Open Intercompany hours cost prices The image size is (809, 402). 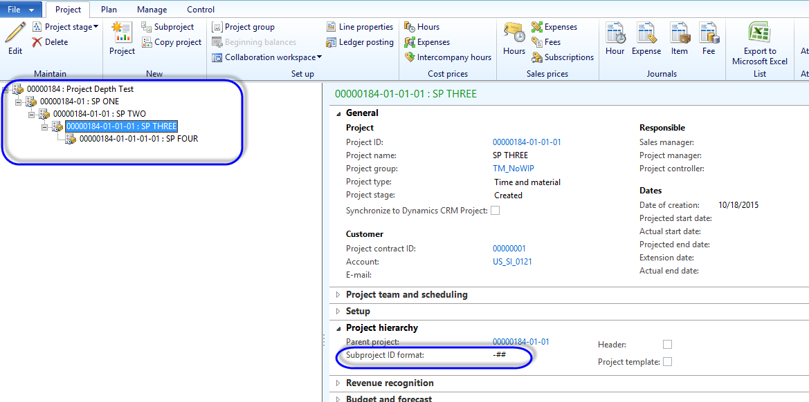(448, 57)
